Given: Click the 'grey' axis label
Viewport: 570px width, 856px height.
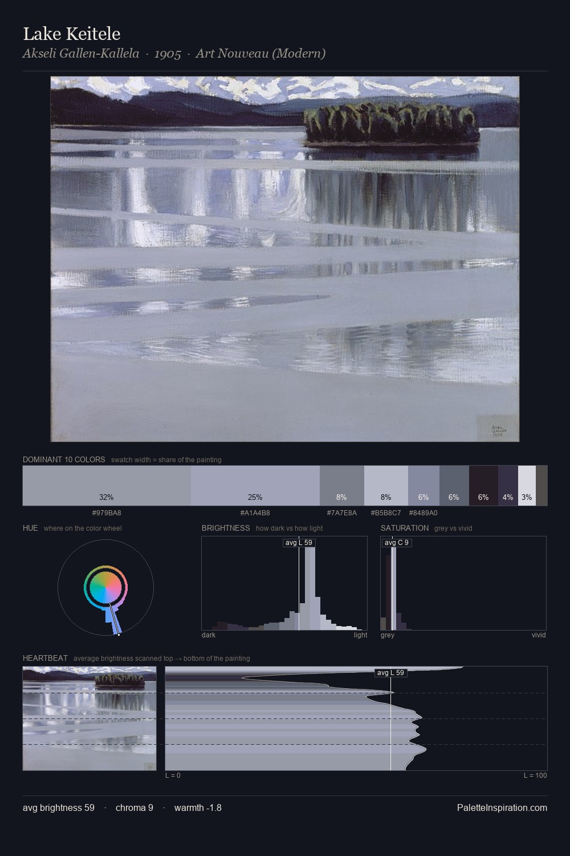Looking at the screenshot, I should pyautogui.click(x=388, y=635).
